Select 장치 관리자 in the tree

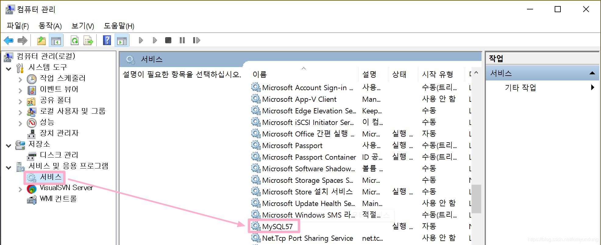(59, 133)
